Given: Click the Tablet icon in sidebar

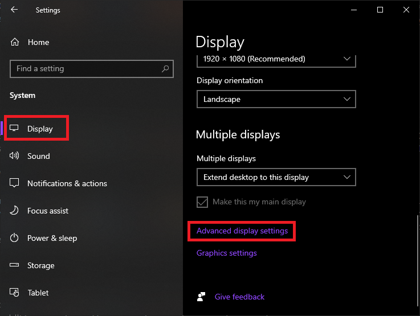Looking at the screenshot, I should (14, 292).
